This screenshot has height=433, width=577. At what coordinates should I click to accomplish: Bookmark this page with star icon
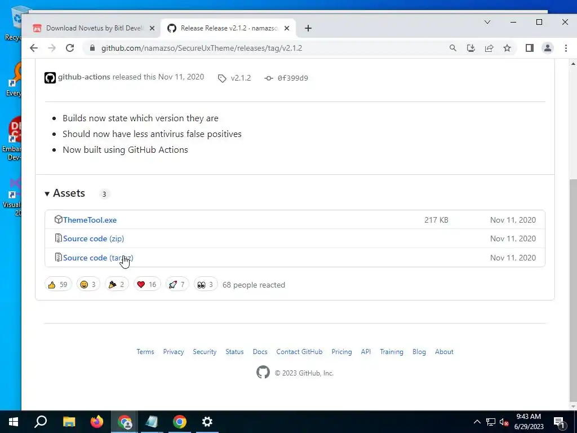pos(507,48)
